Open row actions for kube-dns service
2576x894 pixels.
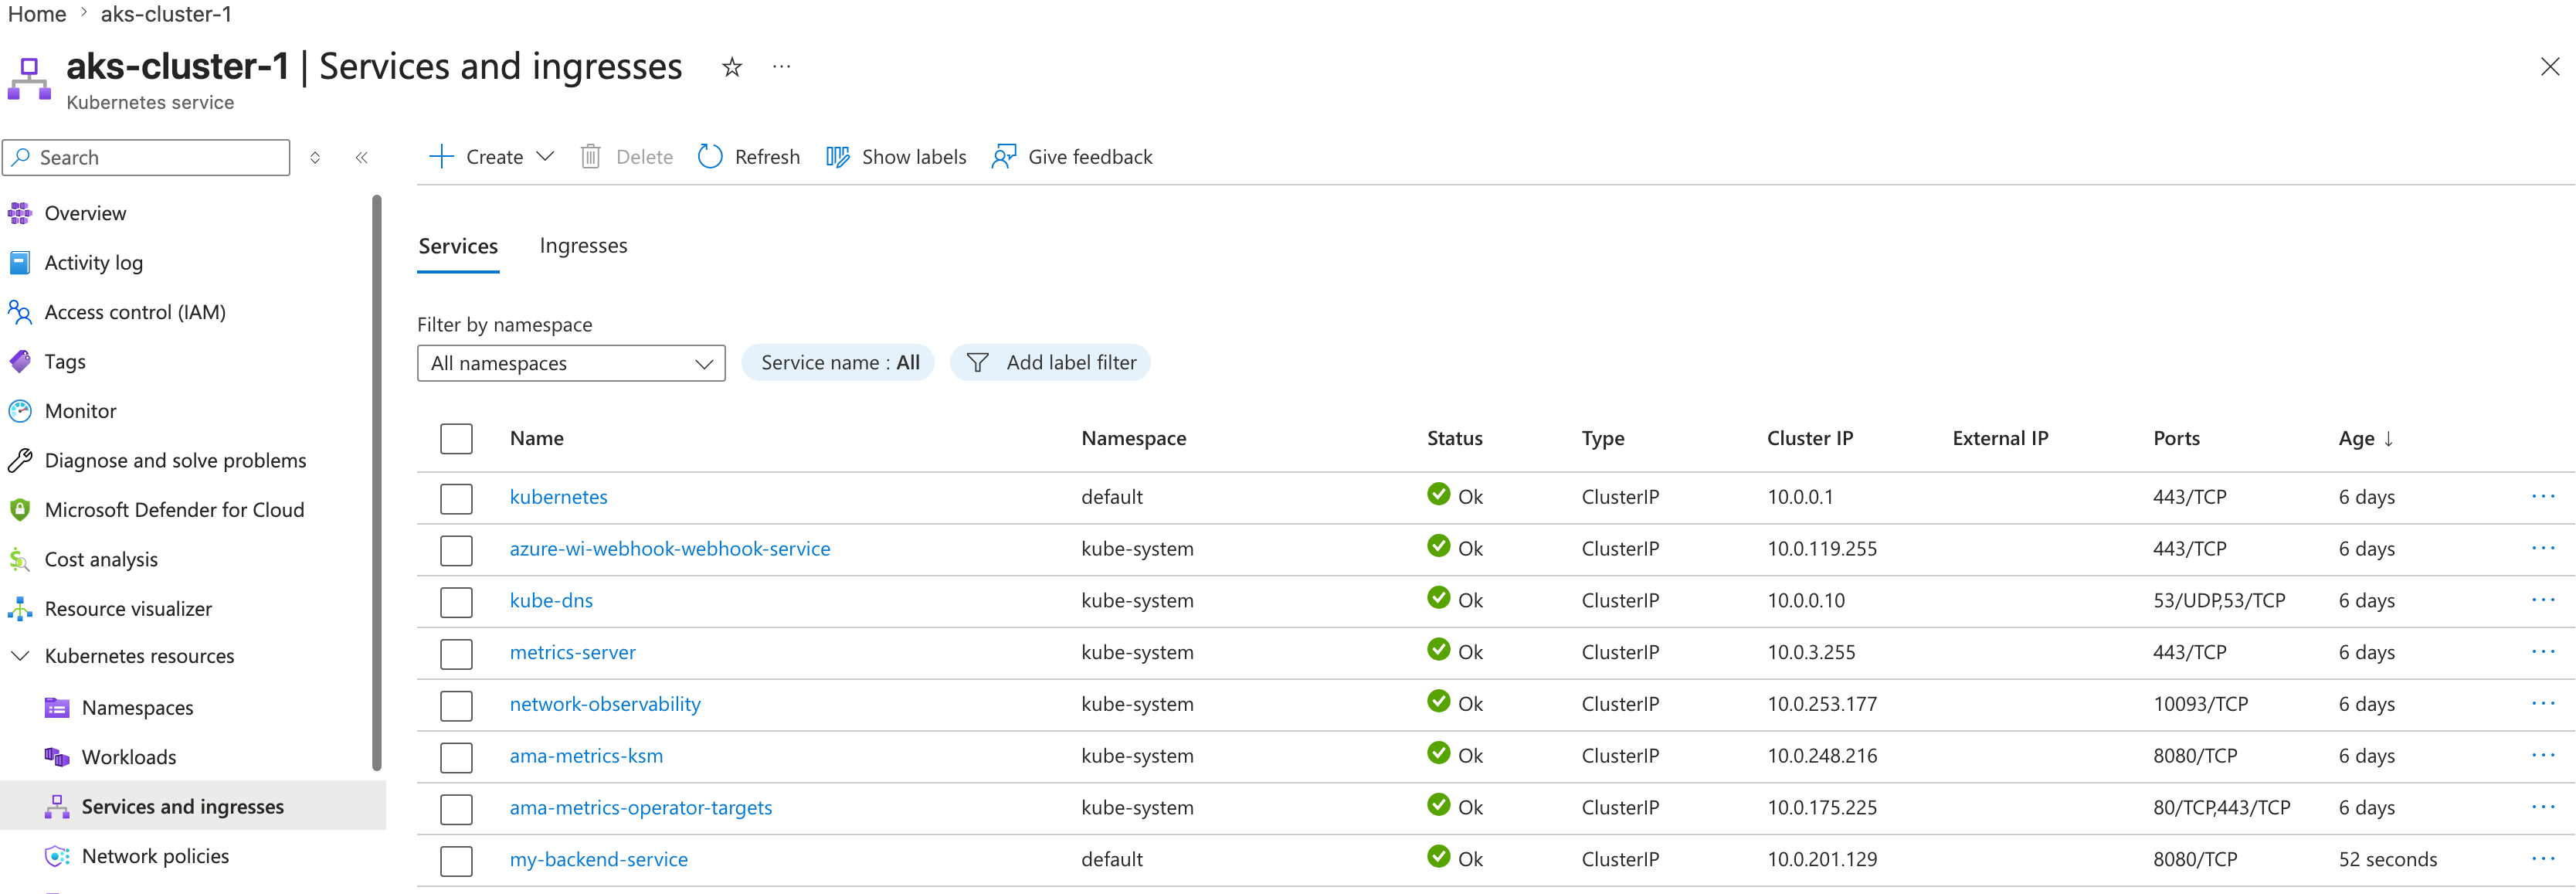coord(2543,600)
